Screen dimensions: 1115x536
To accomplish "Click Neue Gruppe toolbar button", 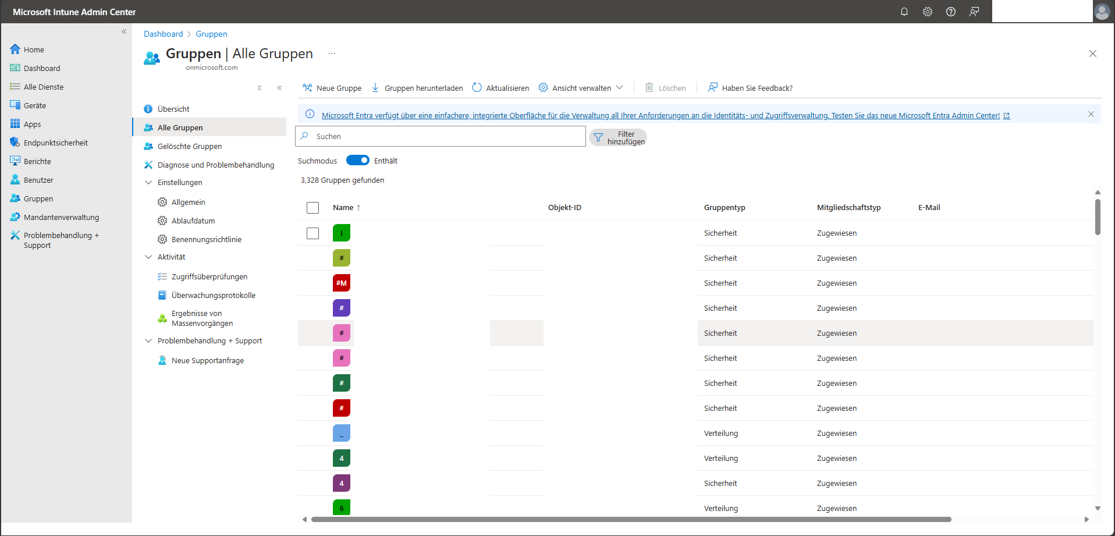I will coord(332,88).
